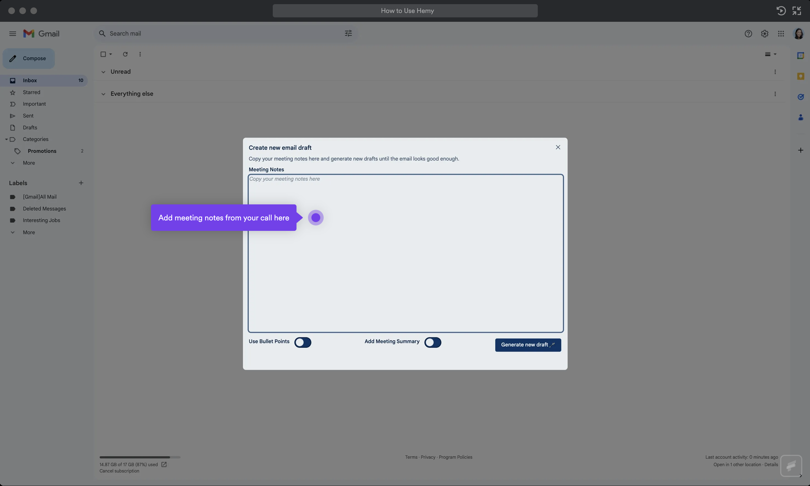Screen dimensions: 810x486
Task: Open Google Tasks side panel
Action: (801, 97)
